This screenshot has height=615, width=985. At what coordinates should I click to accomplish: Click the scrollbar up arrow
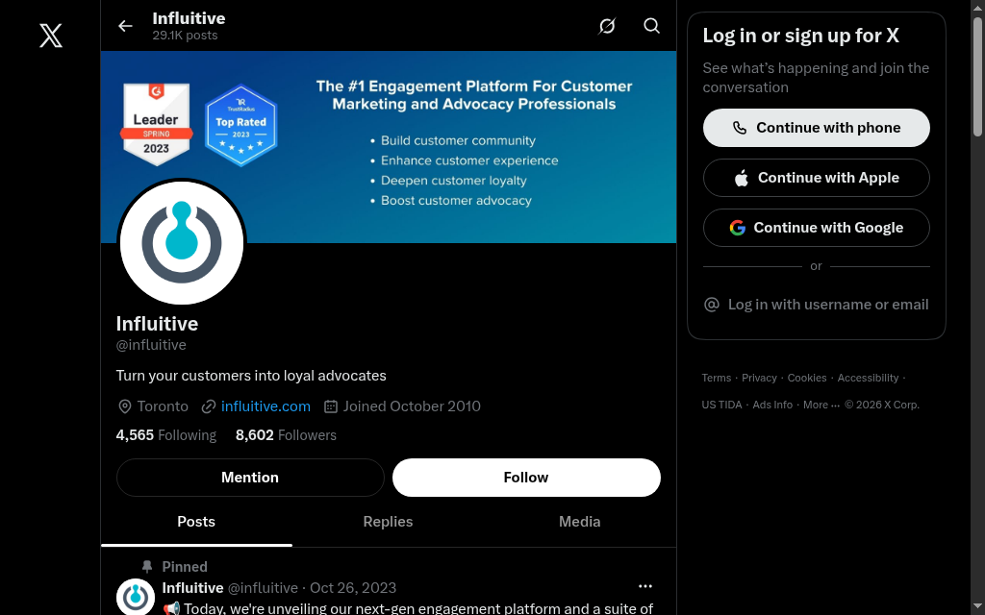click(977, 7)
